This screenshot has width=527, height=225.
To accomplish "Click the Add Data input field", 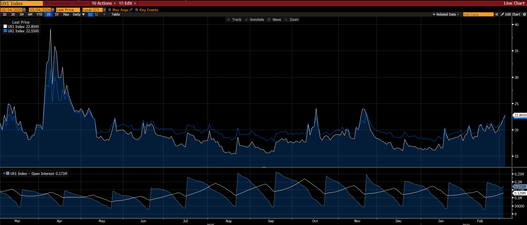I will point(478,15).
